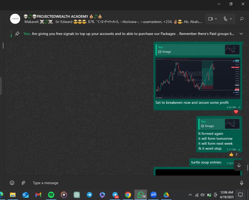Search within this chat
The height and width of the screenshot is (200, 249).
(242, 19)
